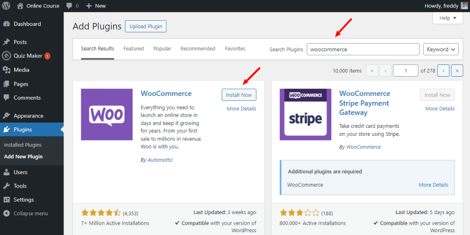
Task: Open Installed Plugins submenu link
Action: point(23,145)
